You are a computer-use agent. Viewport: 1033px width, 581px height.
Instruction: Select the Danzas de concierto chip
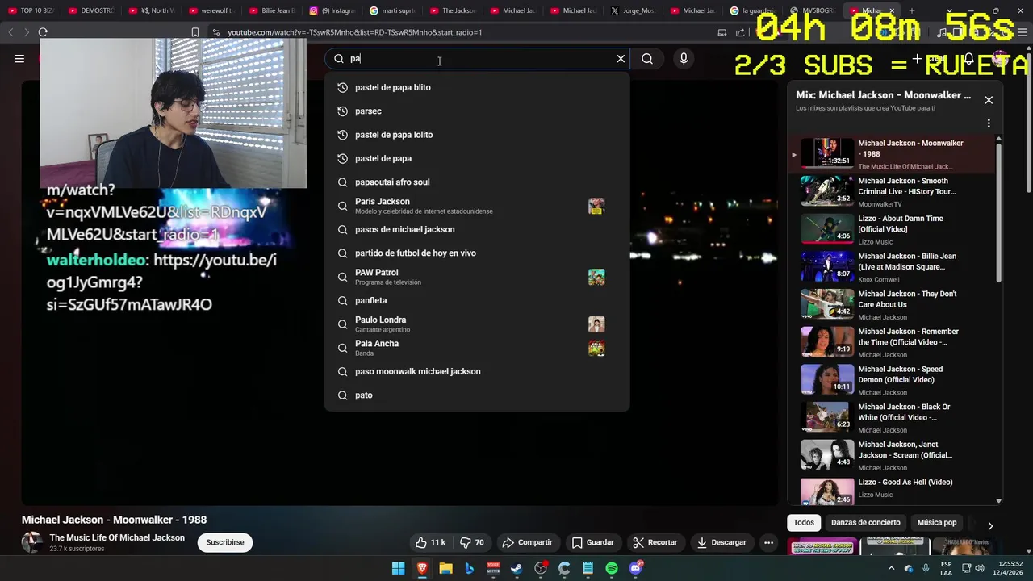coord(865,522)
